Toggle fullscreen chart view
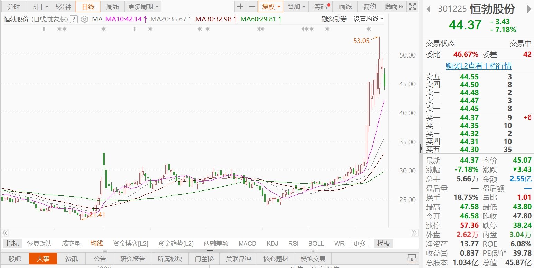 [412, 7]
